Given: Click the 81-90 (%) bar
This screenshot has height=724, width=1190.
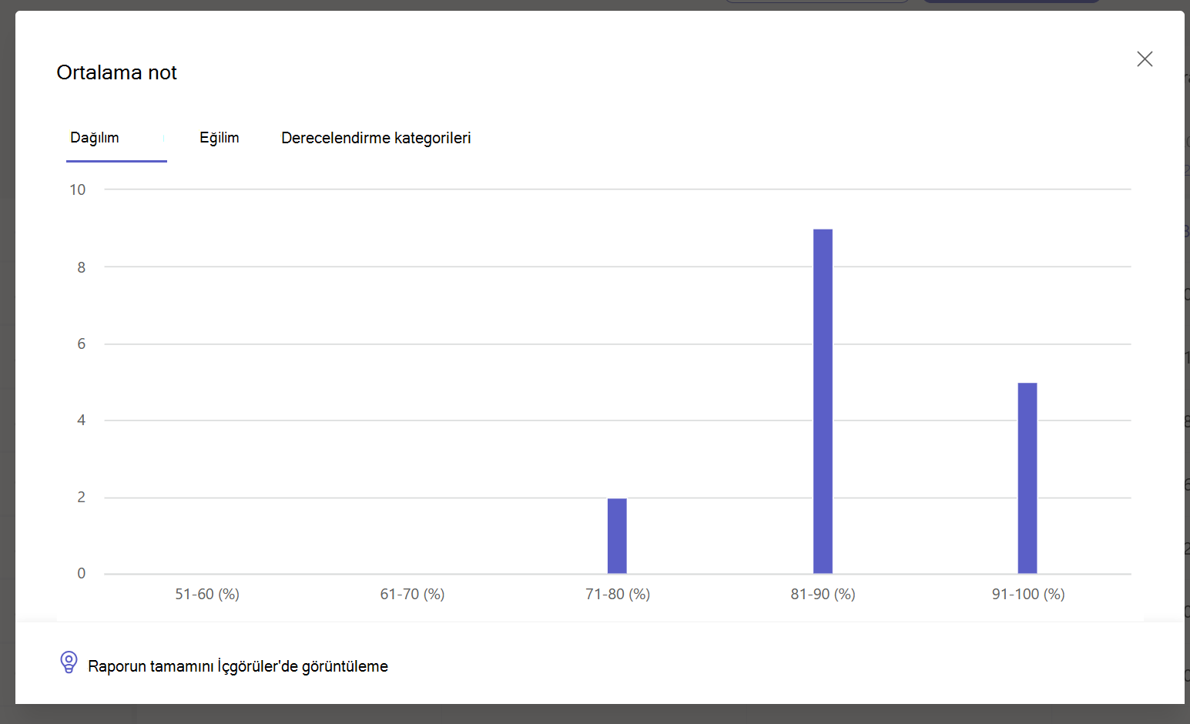Looking at the screenshot, I should [x=823, y=401].
